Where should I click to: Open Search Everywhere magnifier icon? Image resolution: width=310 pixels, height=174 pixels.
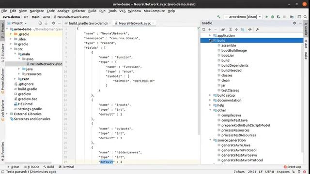point(305,17)
